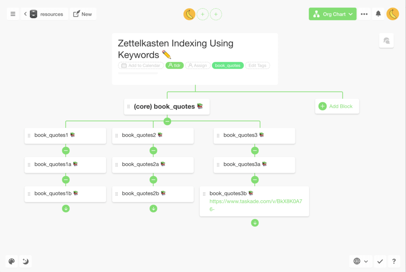
Task: Open the notifications bell
Action: pos(378,13)
